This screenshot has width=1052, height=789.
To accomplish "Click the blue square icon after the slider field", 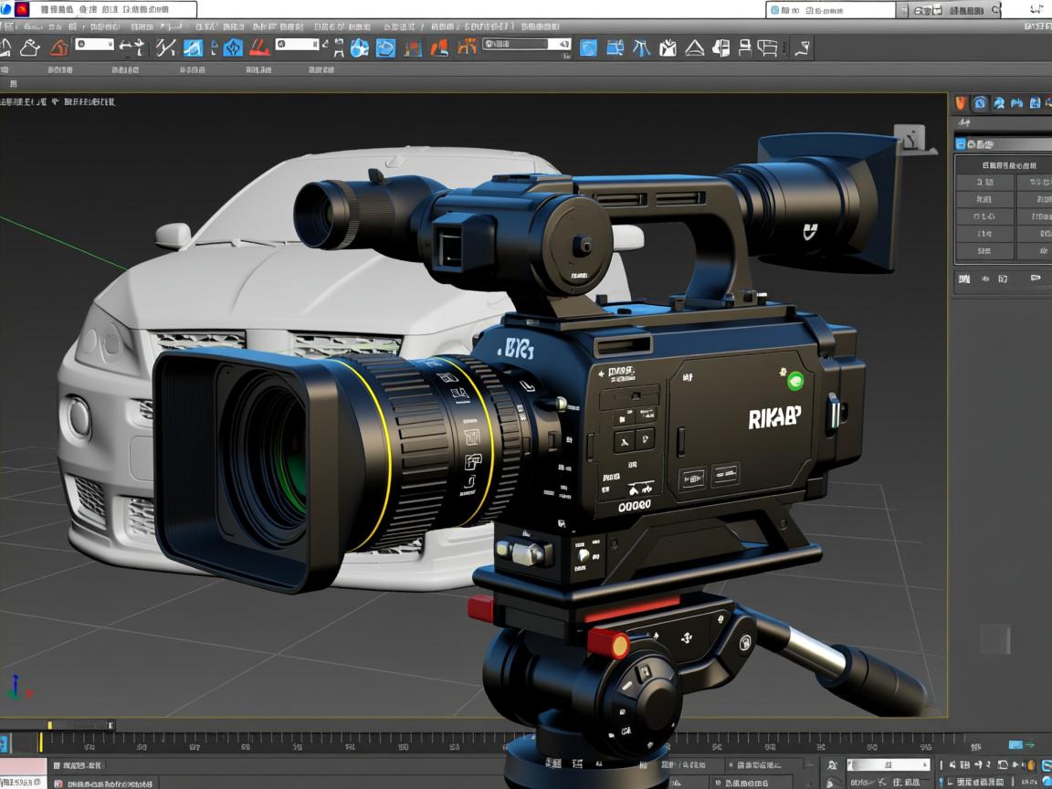I will pyautogui.click(x=588, y=47).
